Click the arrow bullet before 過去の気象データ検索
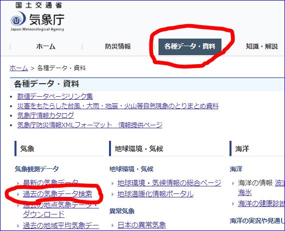 (18, 194)
